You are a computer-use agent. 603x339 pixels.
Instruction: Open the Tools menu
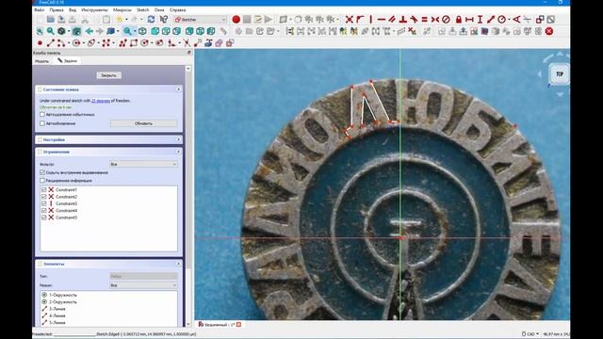point(94,10)
